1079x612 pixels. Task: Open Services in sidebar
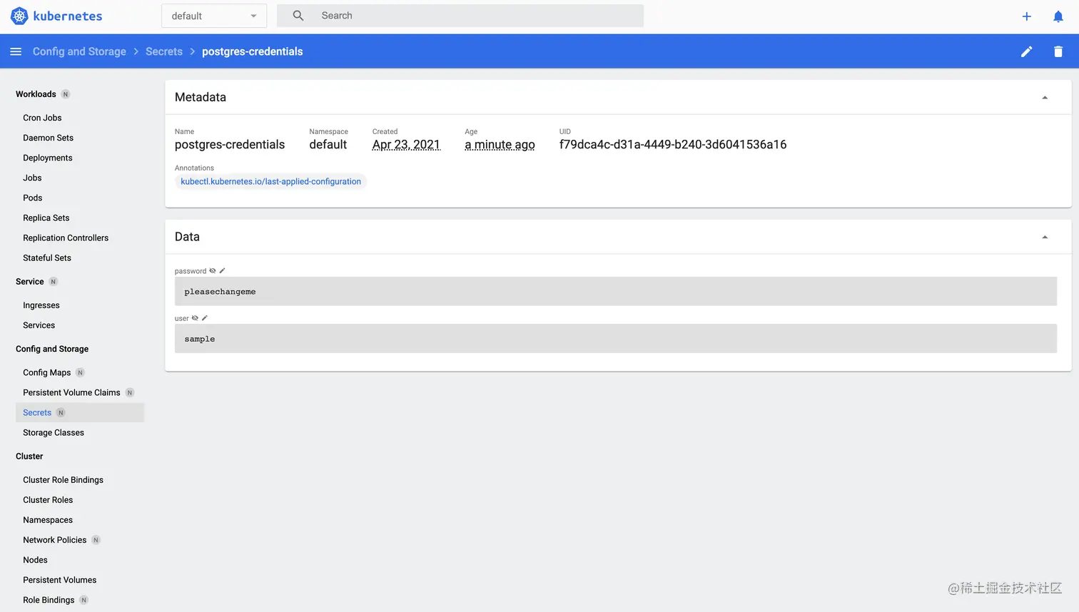tap(39, 325)
